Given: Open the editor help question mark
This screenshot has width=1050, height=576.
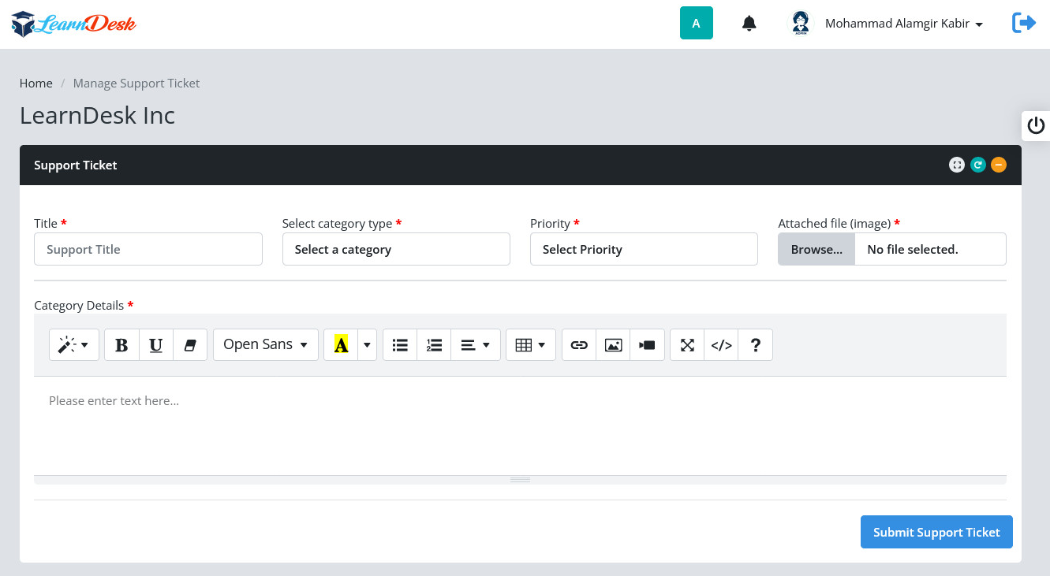Looking at the screenshot, I should 756,345.
